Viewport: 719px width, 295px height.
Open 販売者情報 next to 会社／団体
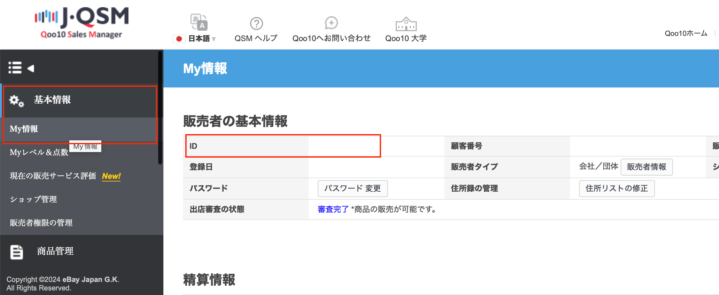pos(646,167)
